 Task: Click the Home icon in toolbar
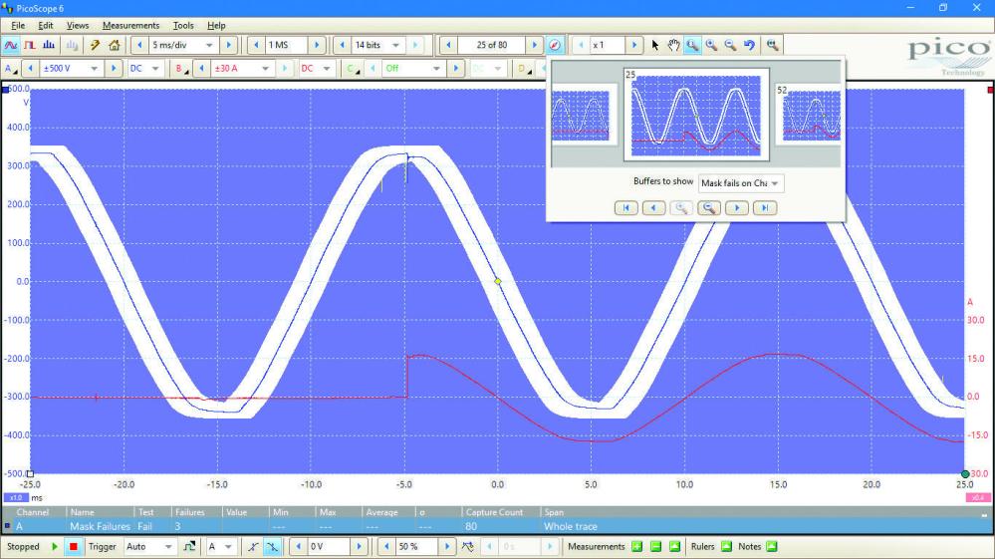pos(114,46)
